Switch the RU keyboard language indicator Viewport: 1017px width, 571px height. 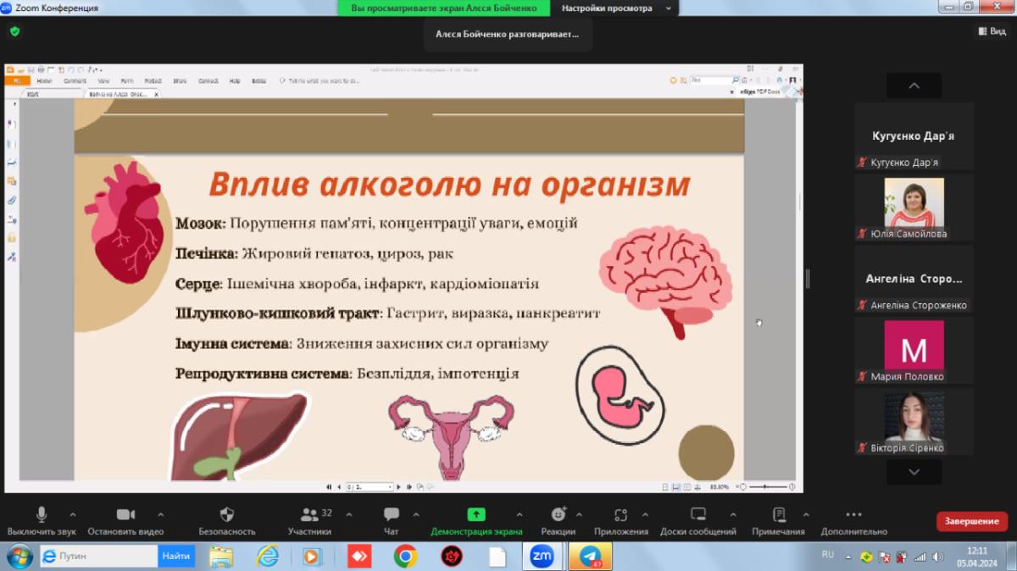[828, 555]
